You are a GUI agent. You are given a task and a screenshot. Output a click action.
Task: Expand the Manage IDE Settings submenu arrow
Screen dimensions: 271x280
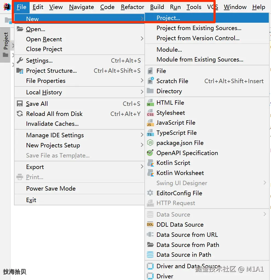142,135
